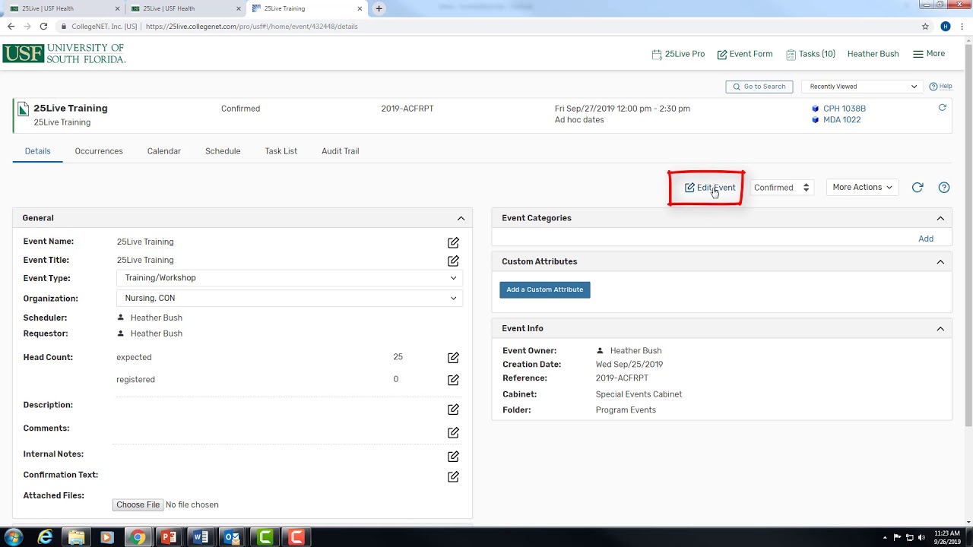Click Add a Custom Attribute button
The height and width of the screenshot is (547, 973).
click(545, 289)
